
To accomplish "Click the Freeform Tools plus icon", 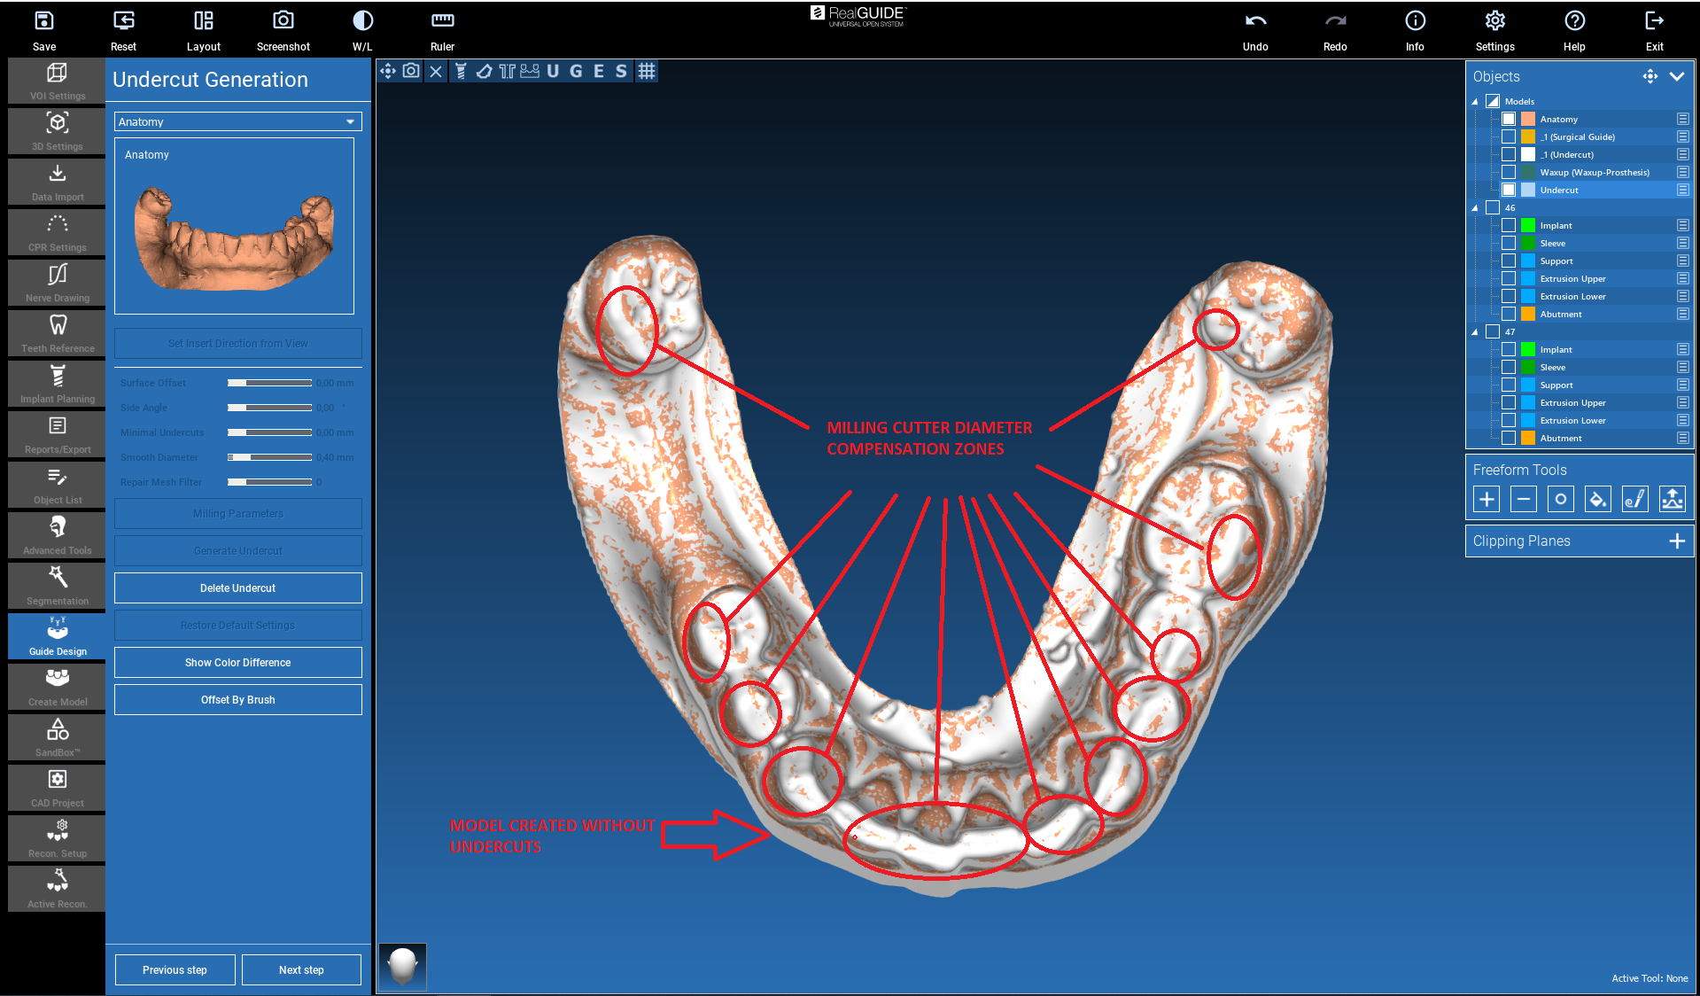I will point(1487,500).
